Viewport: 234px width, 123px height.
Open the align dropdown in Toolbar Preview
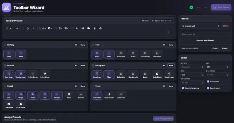[x=66, y=28]
